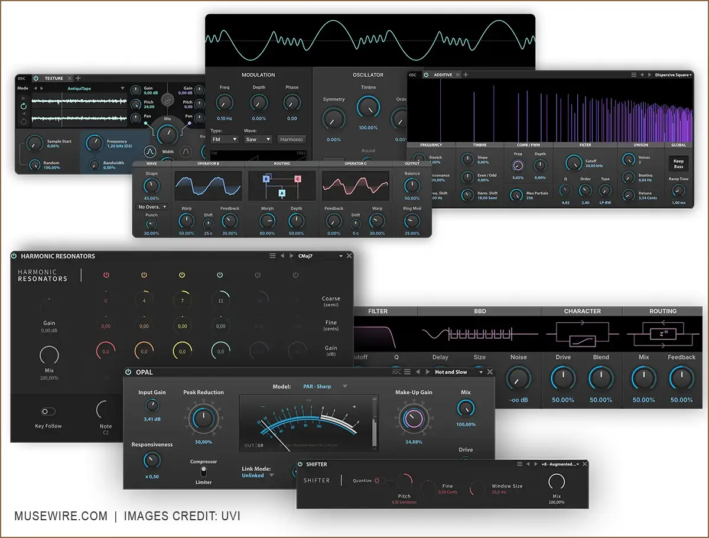
Task: Close the Harmonic Resonators panel
Action: click(349, 256)
